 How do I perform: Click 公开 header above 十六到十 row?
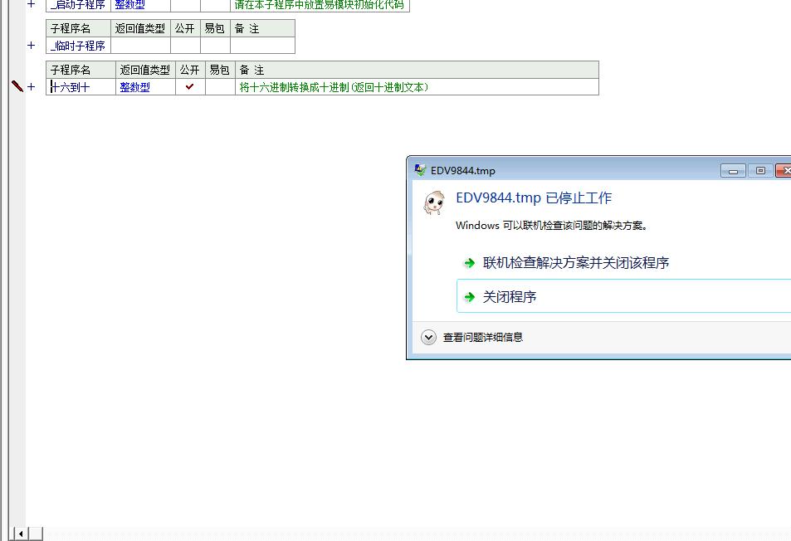190,70
